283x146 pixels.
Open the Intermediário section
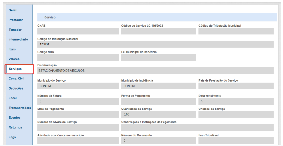coord(18,40)
